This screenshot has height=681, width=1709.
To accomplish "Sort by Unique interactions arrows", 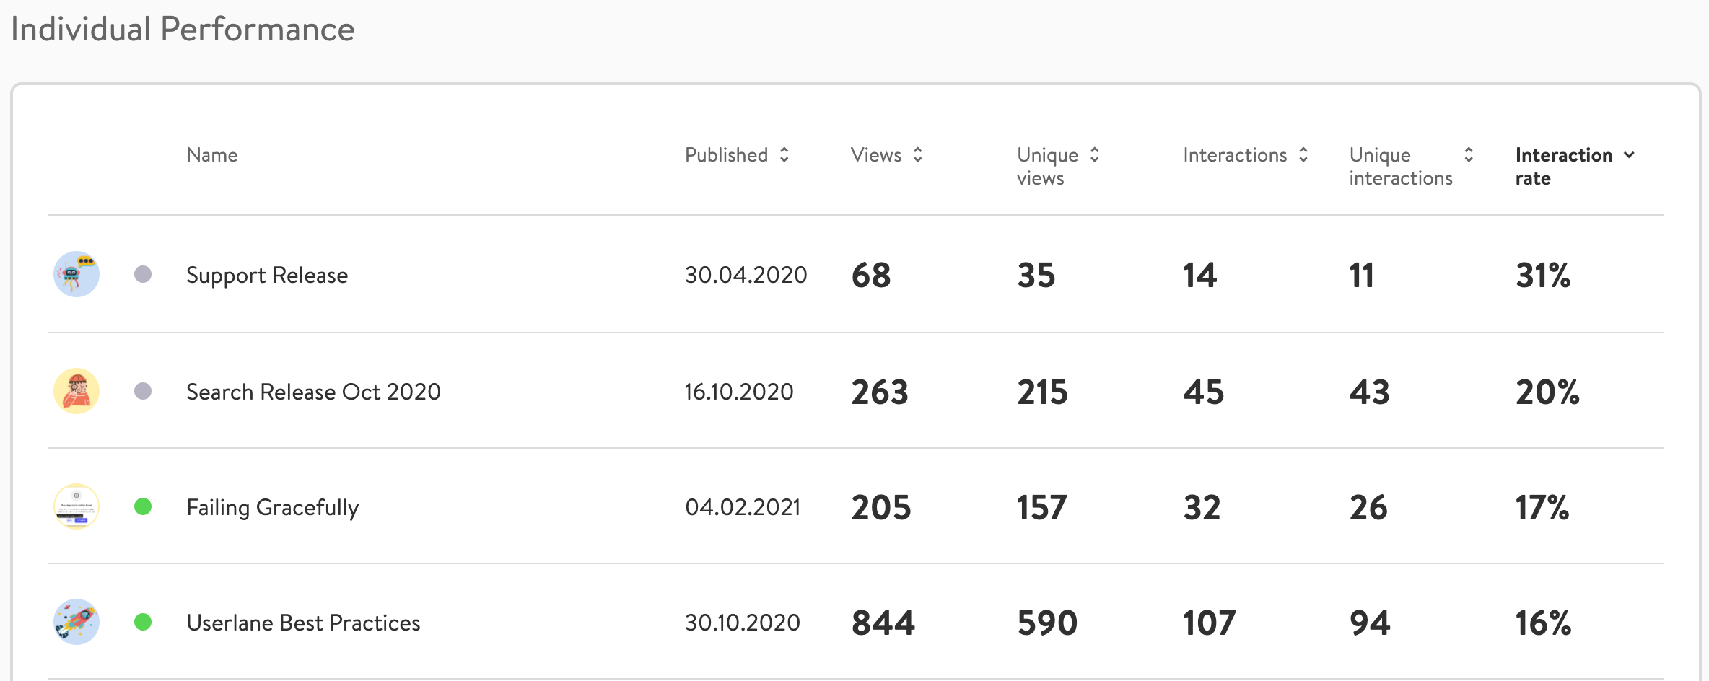I will point(1469,154).
